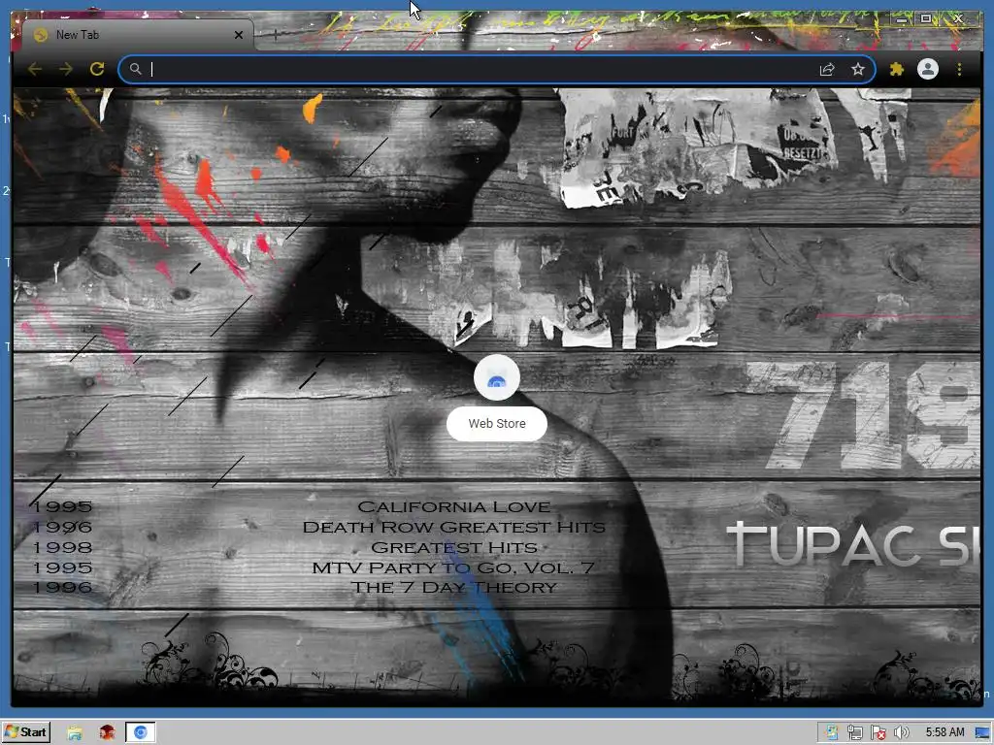Screen dimensions: 994x745
Task: Maximize the Chrome window
Action: click(926, 19)
